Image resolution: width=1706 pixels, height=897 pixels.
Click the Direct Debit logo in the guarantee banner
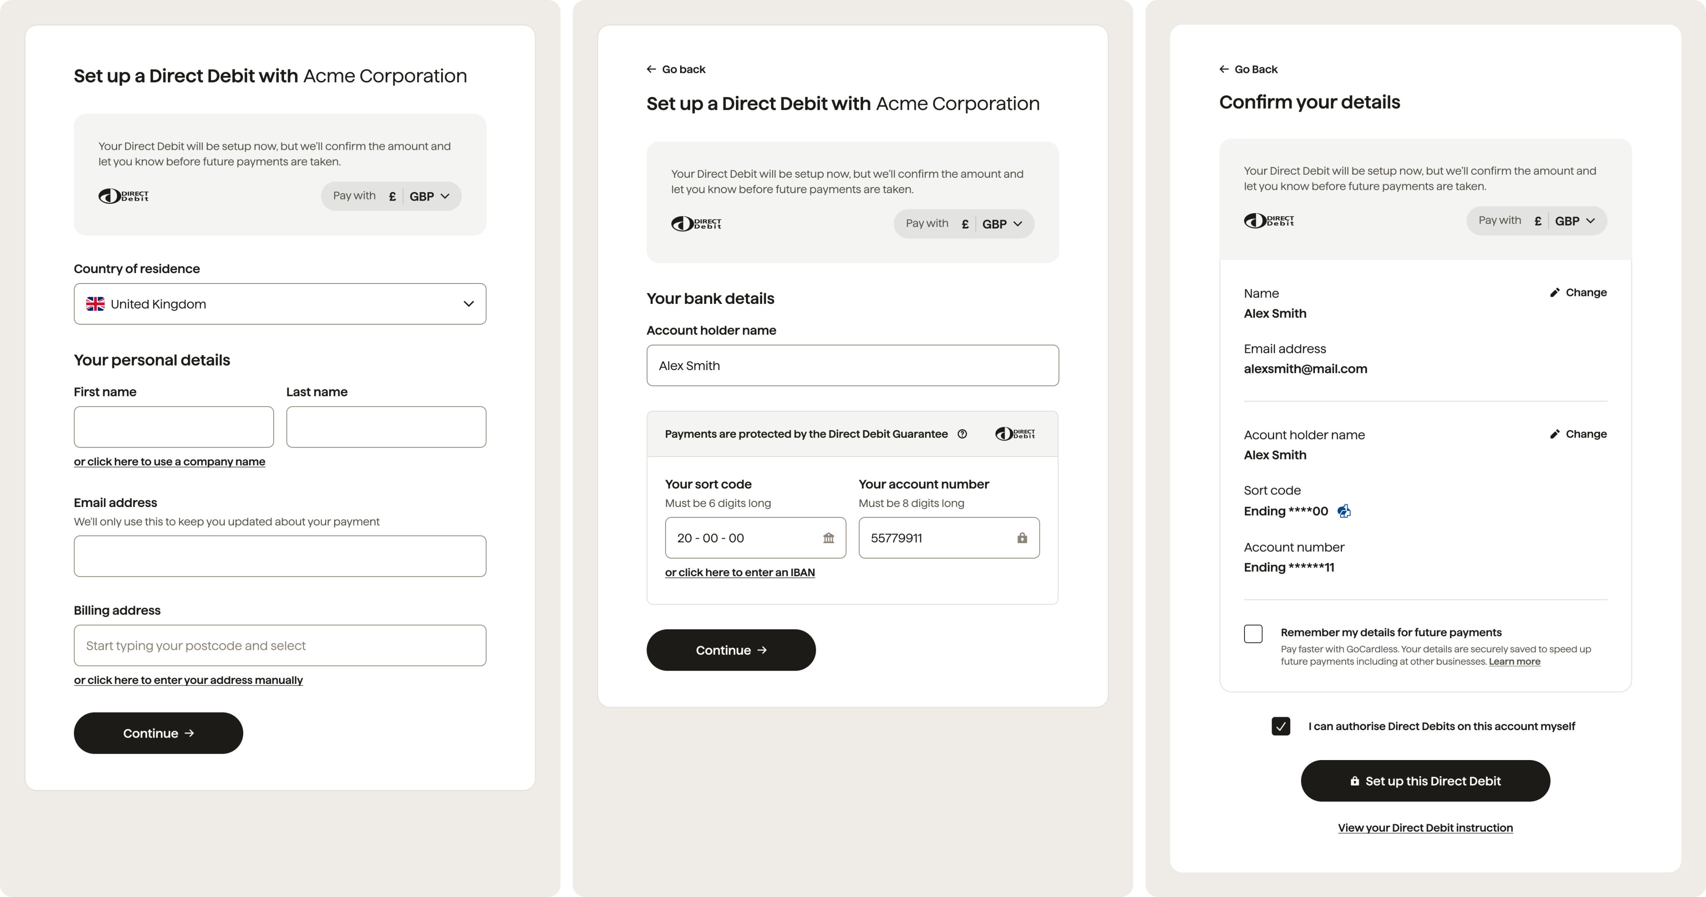tap(1015, 434)
